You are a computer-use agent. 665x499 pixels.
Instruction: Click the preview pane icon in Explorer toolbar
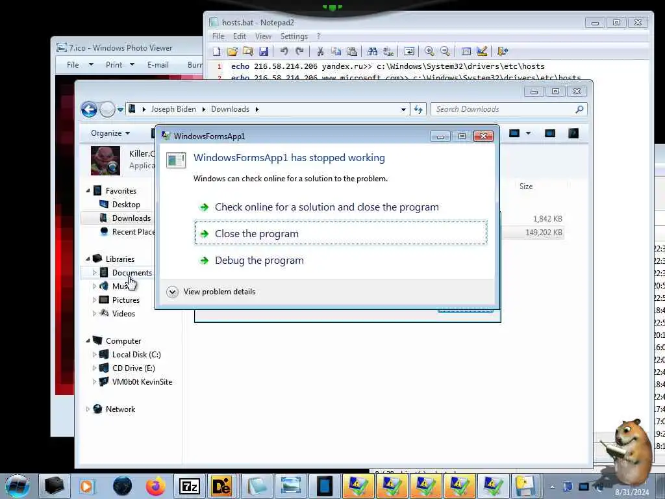pos(549,134)
